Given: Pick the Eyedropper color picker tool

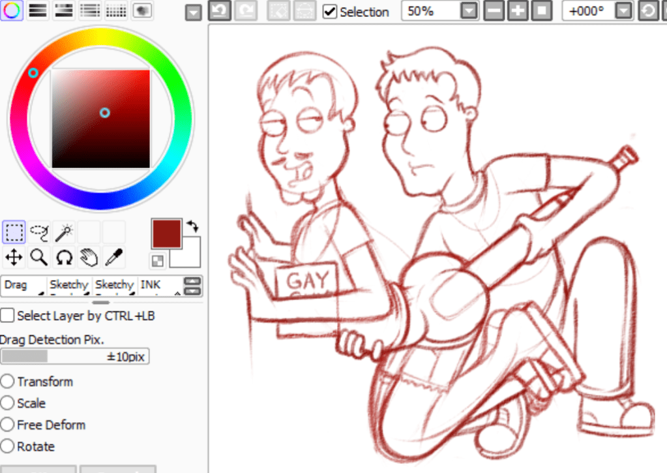Looking at the screenshot, I should pos(113,257).
